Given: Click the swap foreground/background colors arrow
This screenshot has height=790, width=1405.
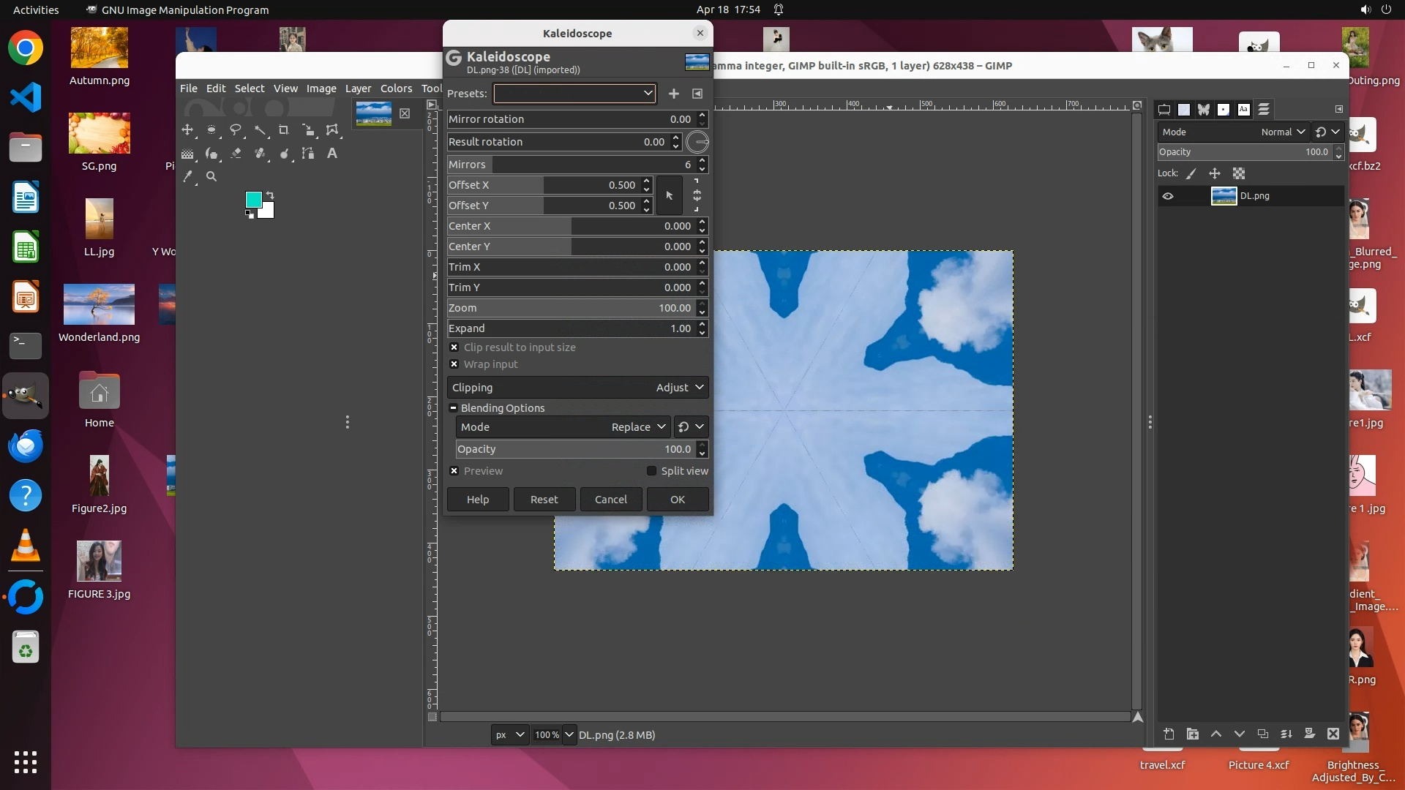Looking at the screenshot, I should (270, 195).
